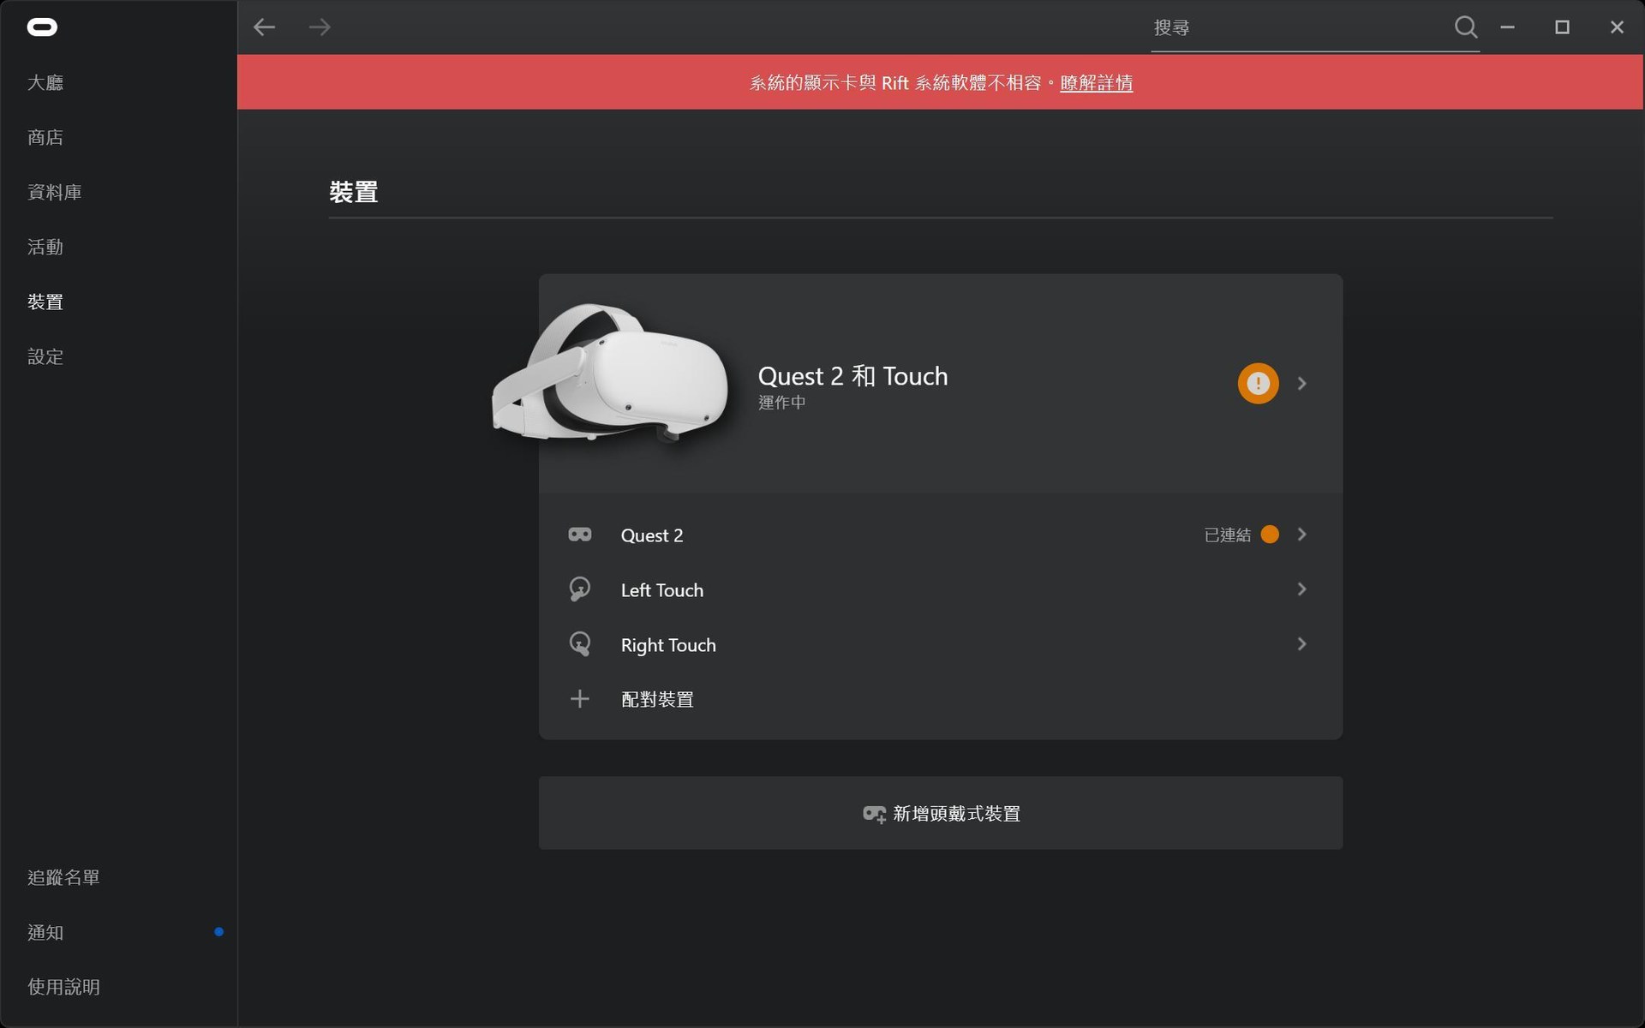Open the 設定 section in sidebar

(x=45, y=356)
